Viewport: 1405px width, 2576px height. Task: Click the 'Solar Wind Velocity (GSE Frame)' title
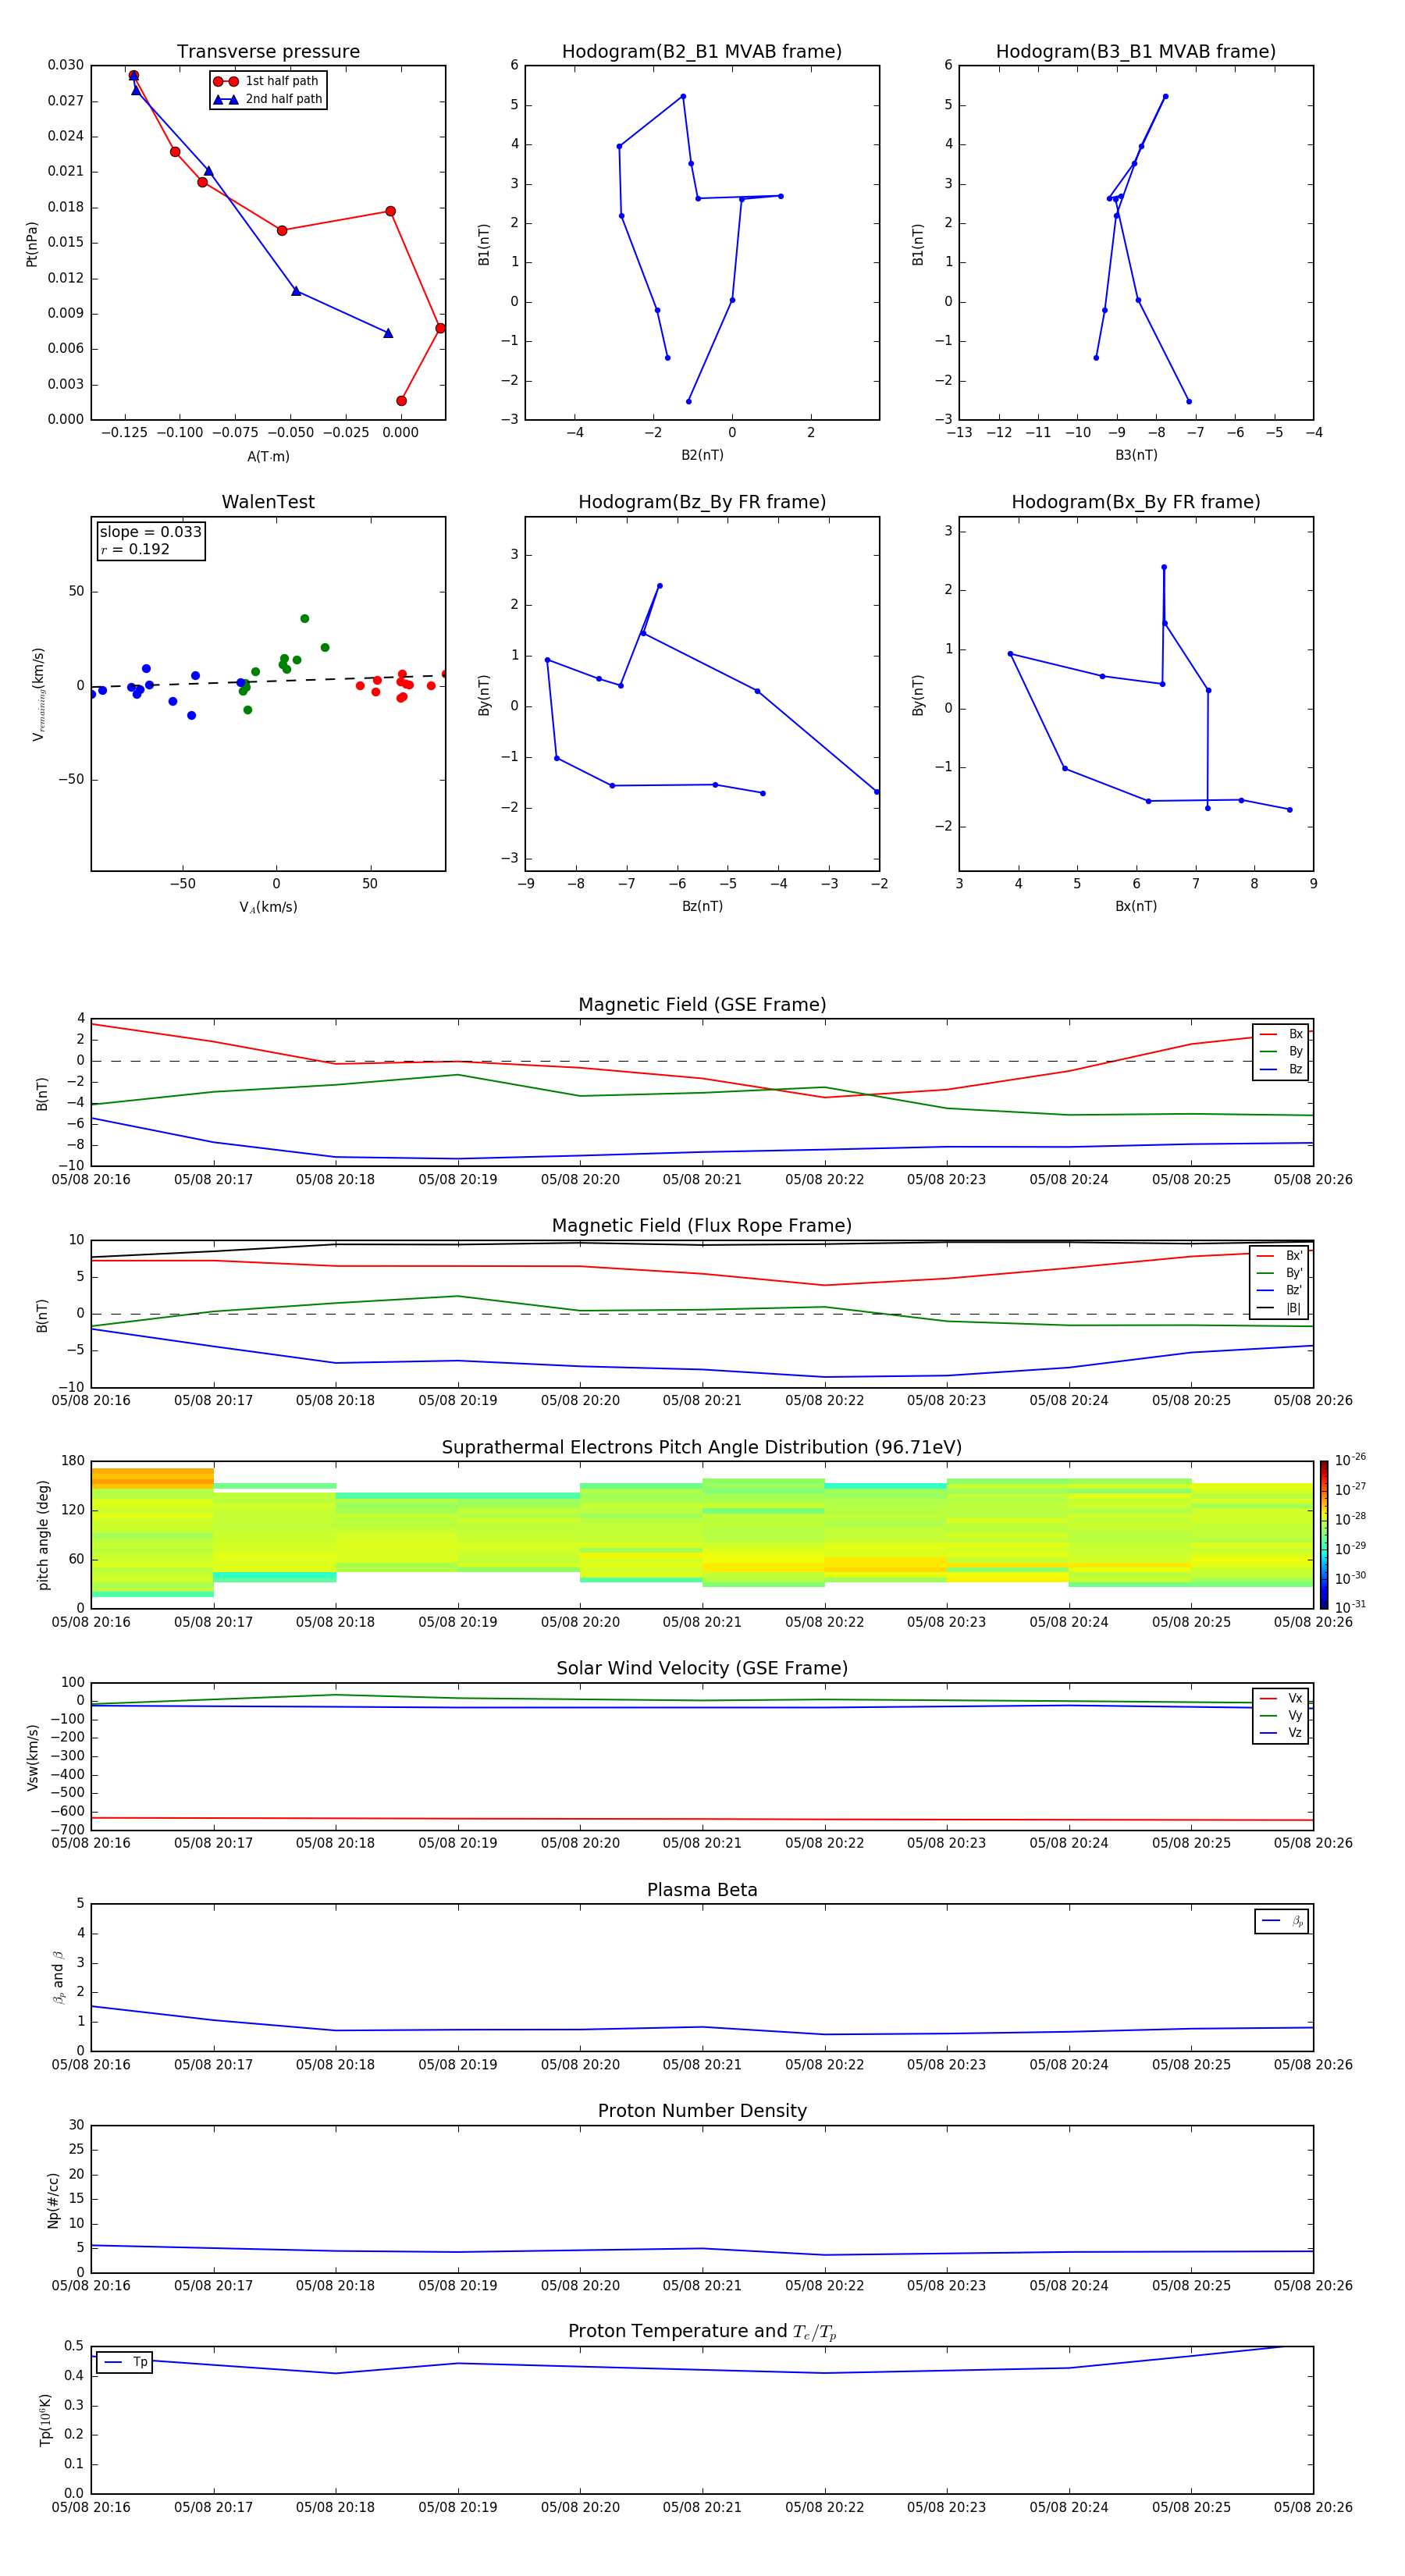click(702, 1669)
